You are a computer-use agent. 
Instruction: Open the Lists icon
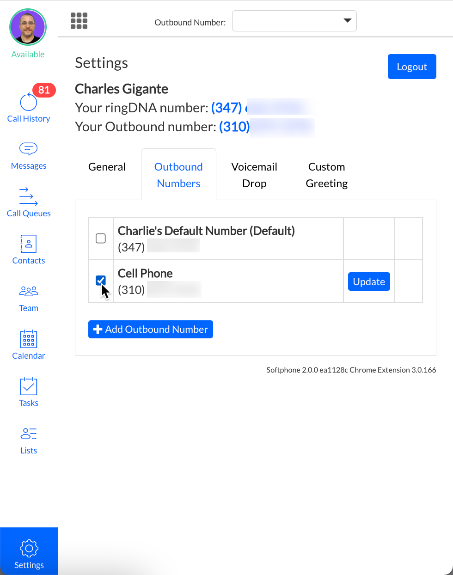[28, 434]
